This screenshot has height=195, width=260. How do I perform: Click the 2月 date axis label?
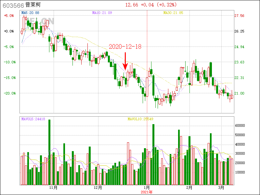pos(189,188)
